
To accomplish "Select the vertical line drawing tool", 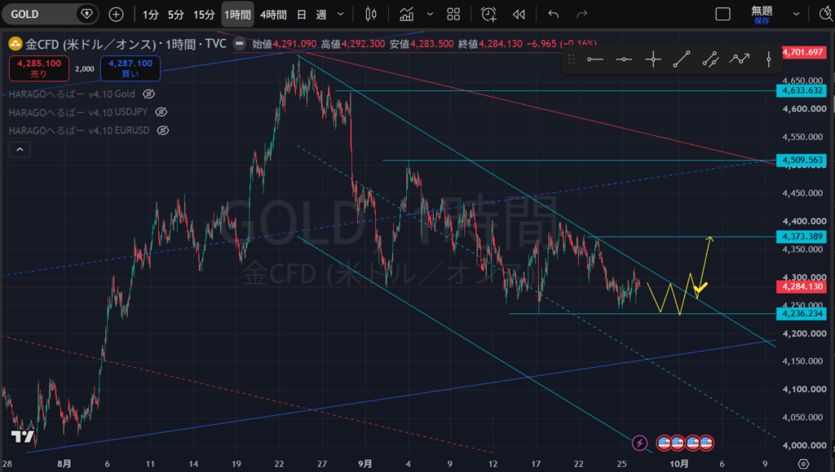I will click(768, 59).
